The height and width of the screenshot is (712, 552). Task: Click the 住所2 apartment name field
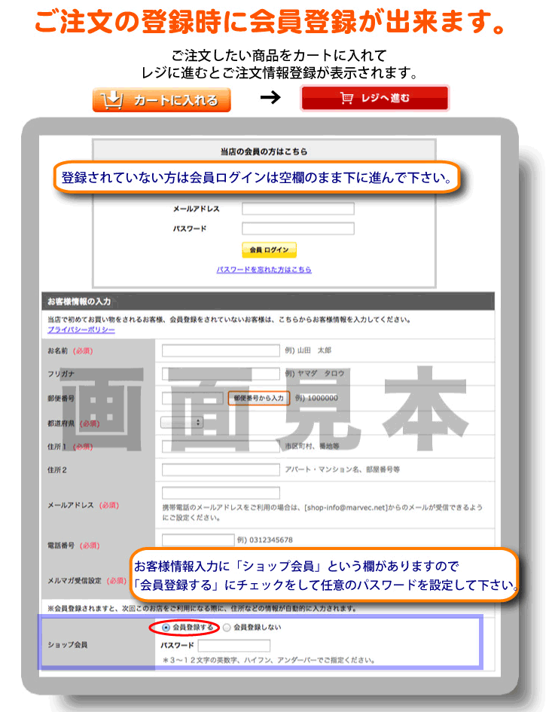pyautogui.click(x=221, y=469)
